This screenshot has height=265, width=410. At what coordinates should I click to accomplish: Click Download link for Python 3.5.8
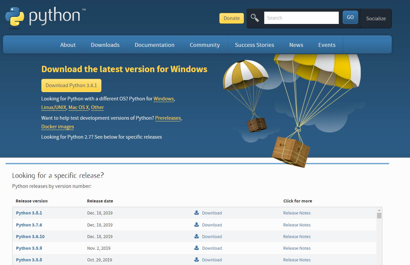click(x=212, y=260)
